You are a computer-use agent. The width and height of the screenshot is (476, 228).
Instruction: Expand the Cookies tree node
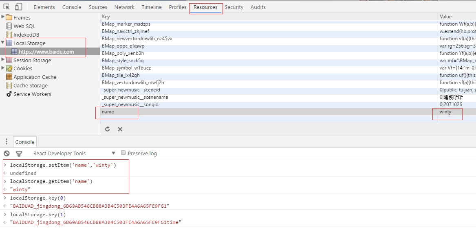[x=3, y=68]
